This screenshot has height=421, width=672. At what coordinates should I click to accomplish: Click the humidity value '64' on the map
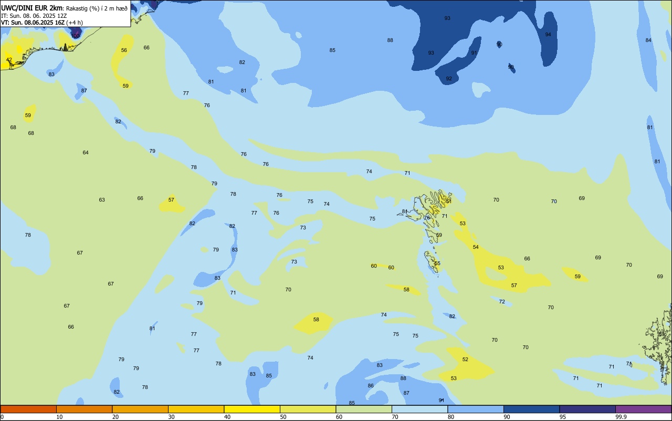click(86, 153)
